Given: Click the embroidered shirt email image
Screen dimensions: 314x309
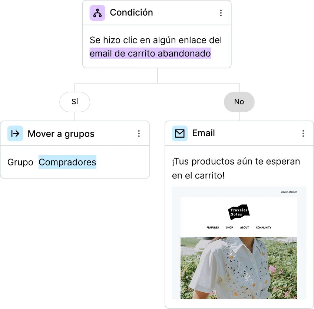Looking at the screenshot, I should tap(239, 268).
